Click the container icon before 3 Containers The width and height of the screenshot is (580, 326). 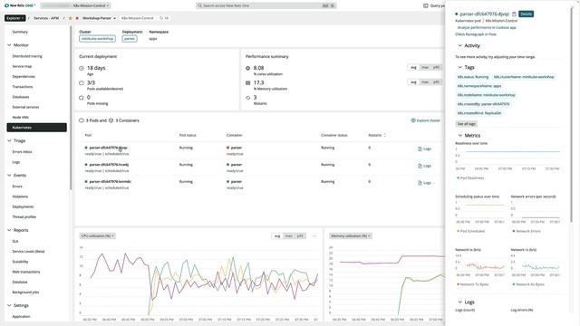click(111, 120)
